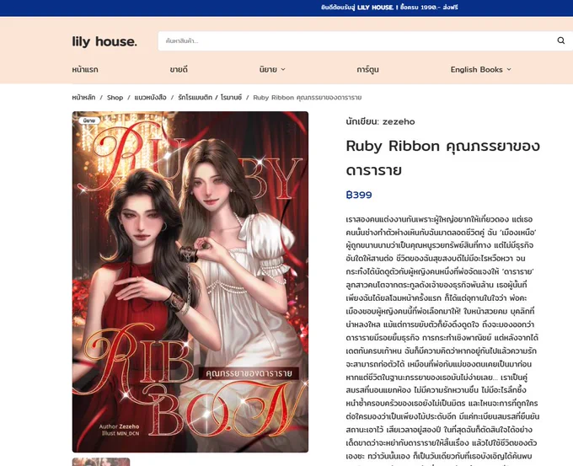The width and height of the screenshot is (573, 466).
Task: Open the การ์ตูน menu item
Action: click(x=367, y=69)
